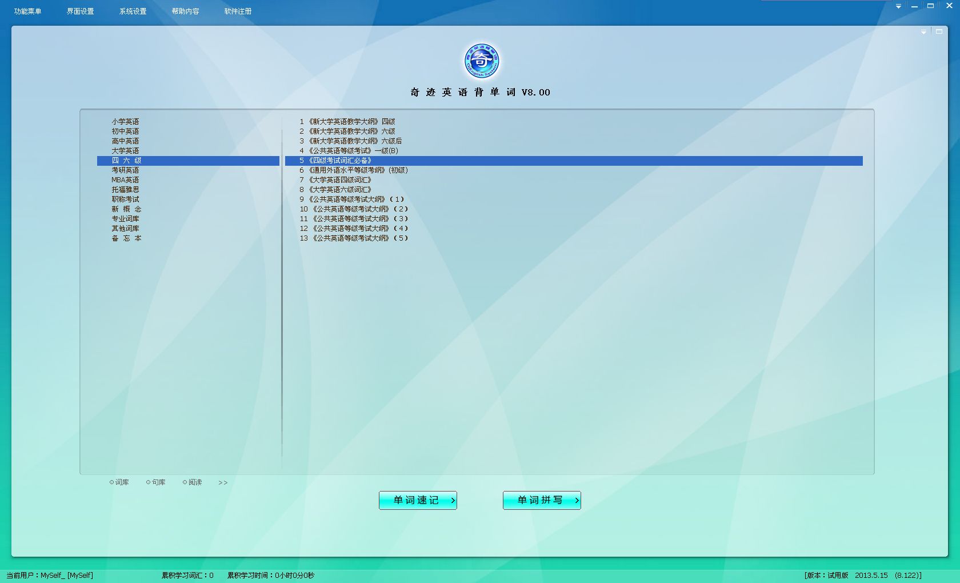Open the 软件注册 menu
The height and width of the screenshot is (583, 960).
tap(238, 11)
